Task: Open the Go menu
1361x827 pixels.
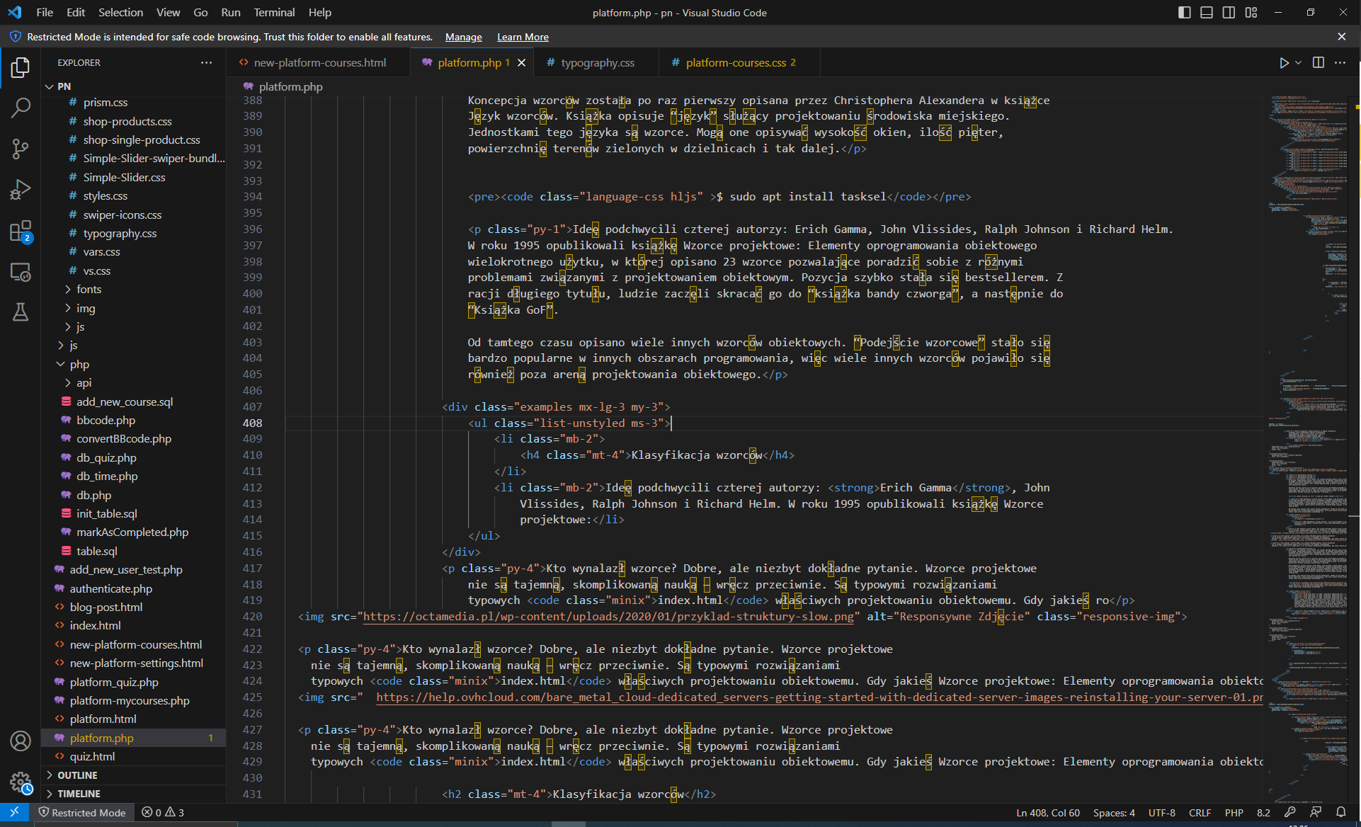Action: 200,13
